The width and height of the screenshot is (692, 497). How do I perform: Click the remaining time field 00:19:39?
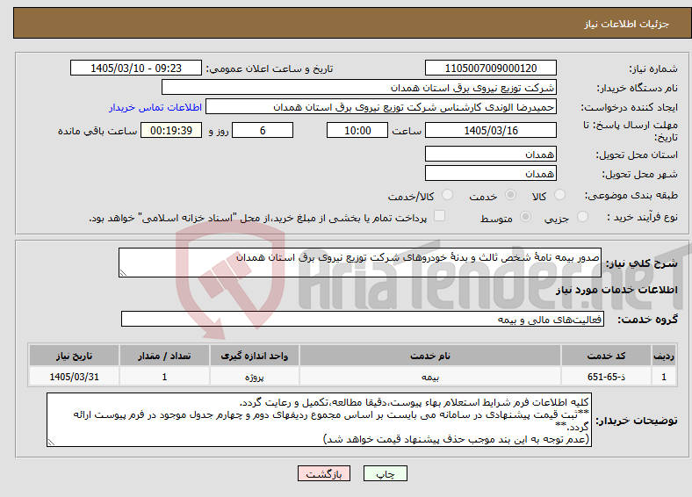coord(171,131)
